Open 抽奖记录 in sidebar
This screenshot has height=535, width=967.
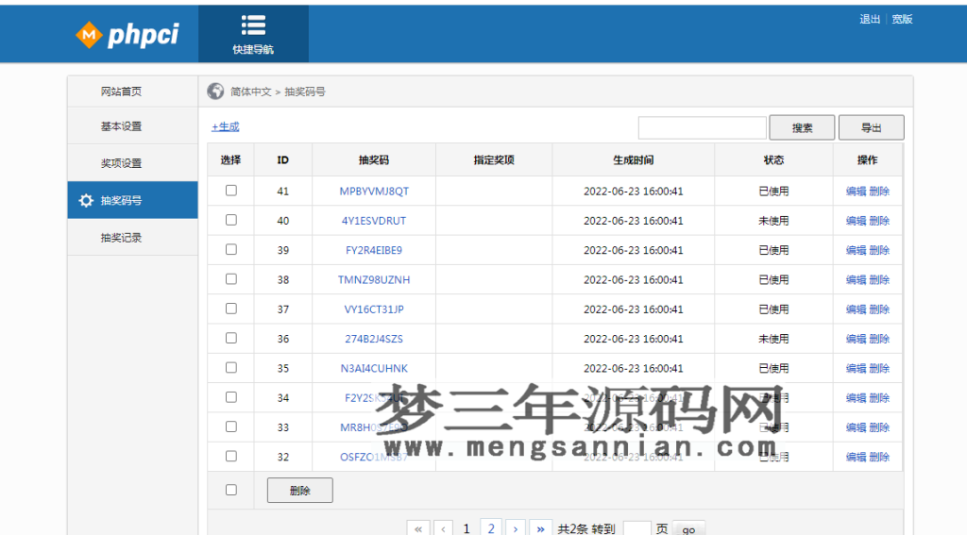tap(132, 237)
